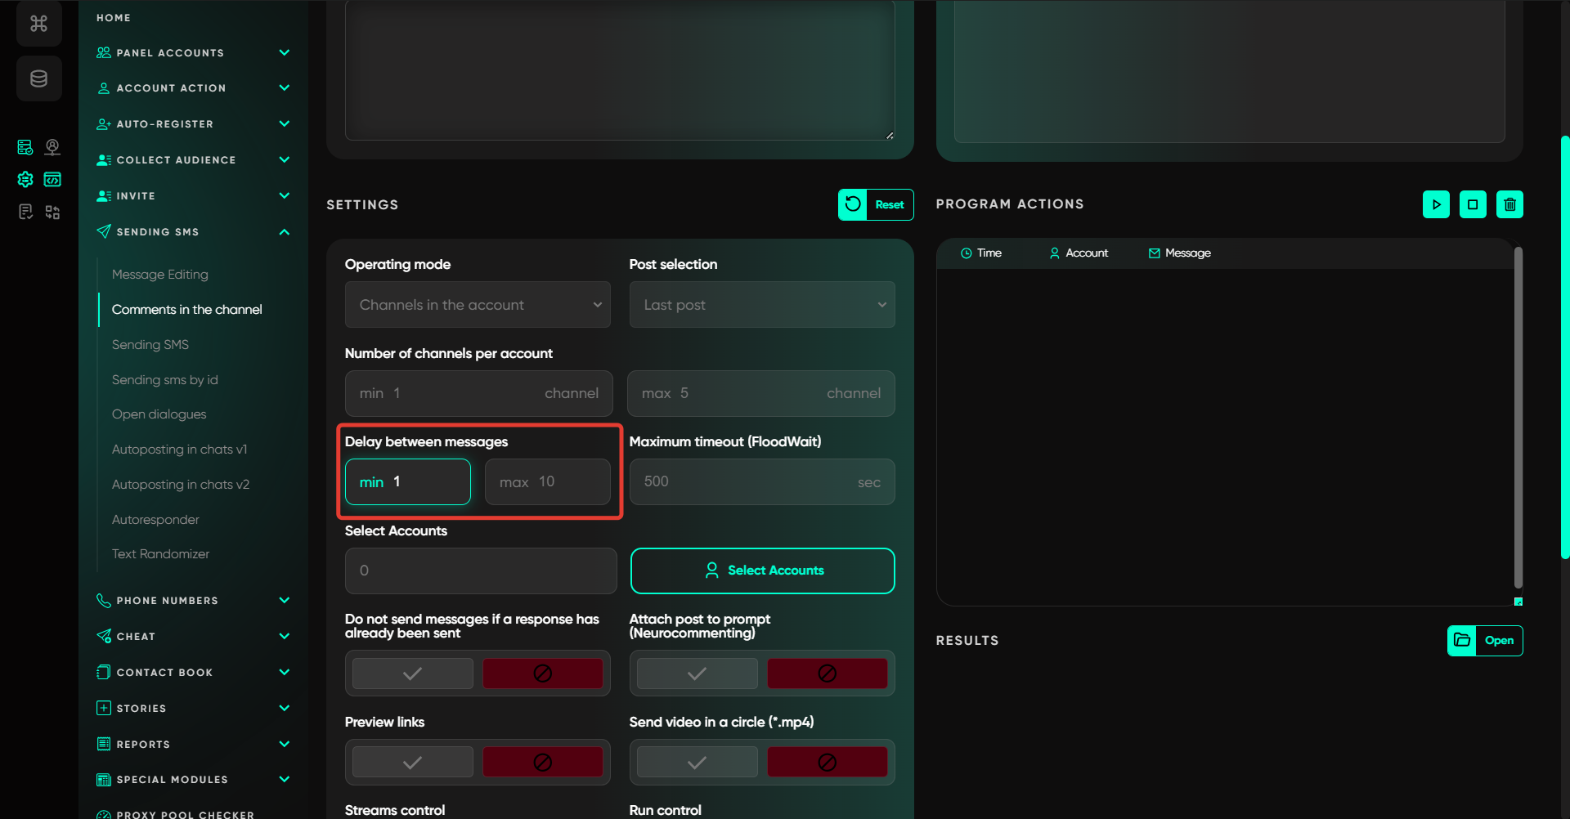Click the Select Accounts button
This screenshot has width=1570, height=819.
click(x=762, y=571)
